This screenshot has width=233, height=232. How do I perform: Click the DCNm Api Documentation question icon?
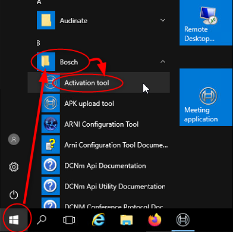[51, 165]
